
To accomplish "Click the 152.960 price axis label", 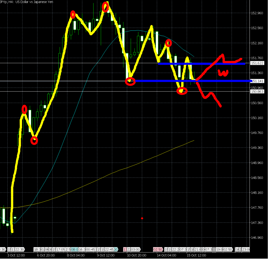I will click(x=257, y=13).
